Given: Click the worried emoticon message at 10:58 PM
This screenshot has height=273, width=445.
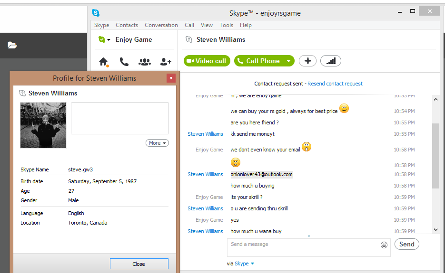Looking at the screenshot, I should pyautogui.click(x=236, y=162).
